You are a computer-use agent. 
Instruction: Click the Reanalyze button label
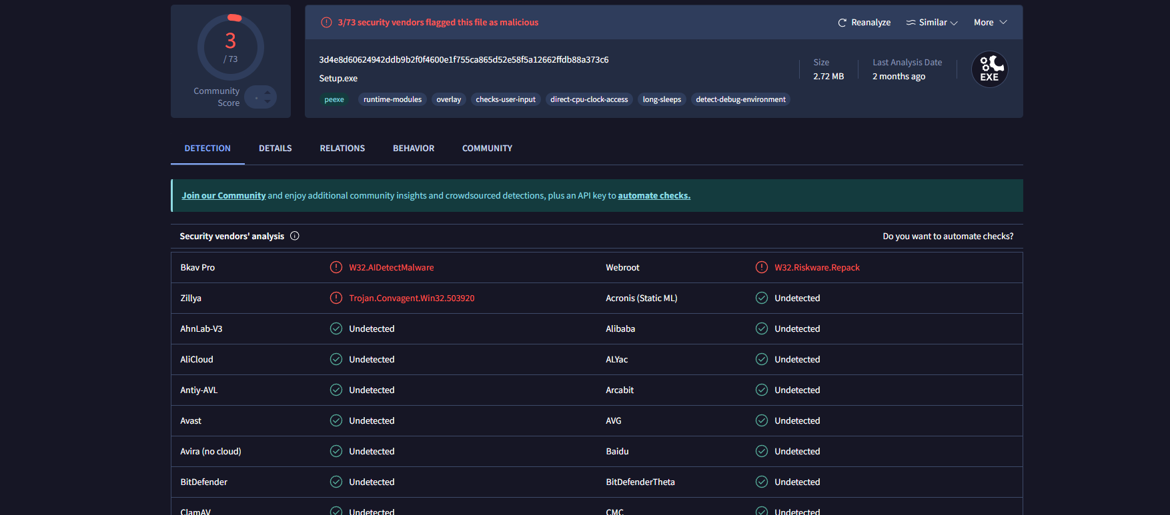pyautogui.click(x=871, y=23)
